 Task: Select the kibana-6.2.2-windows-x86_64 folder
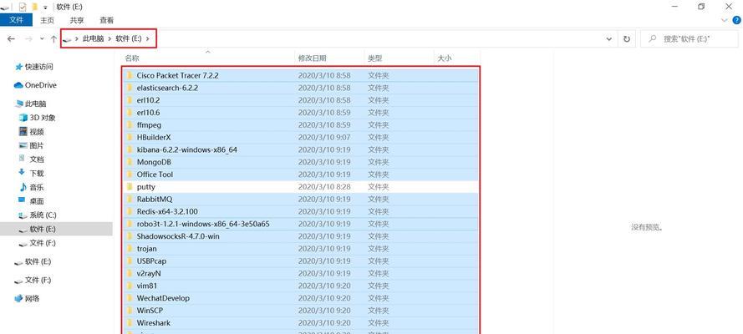pyautogui.click(x=302, y=149)
